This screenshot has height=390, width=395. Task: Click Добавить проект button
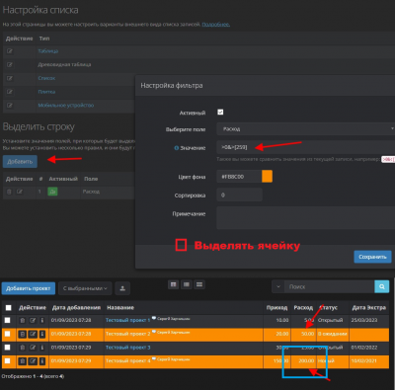pos(28,288)
